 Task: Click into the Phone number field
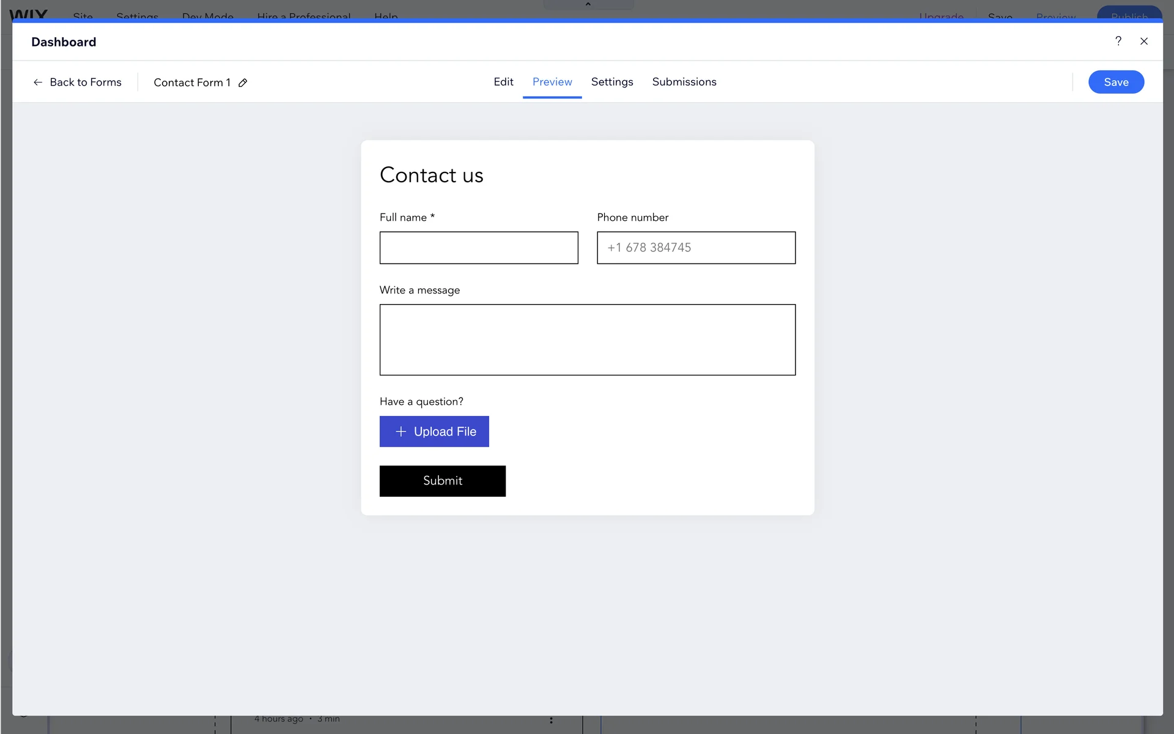(x=696, y=248)
